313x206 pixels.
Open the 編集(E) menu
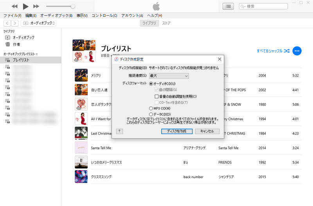(x=31, y=16)
